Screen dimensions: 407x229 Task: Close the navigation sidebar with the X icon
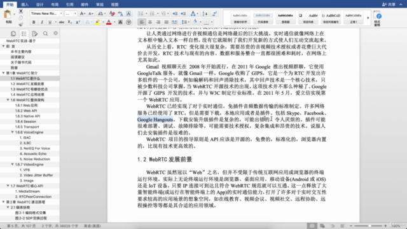tap(55, 33)
